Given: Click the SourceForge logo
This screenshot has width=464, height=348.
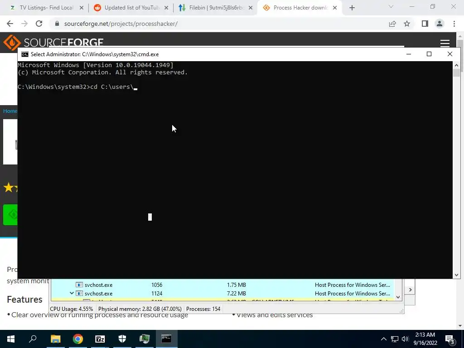Looking at the screenshot, I should (x=53, y=42).
